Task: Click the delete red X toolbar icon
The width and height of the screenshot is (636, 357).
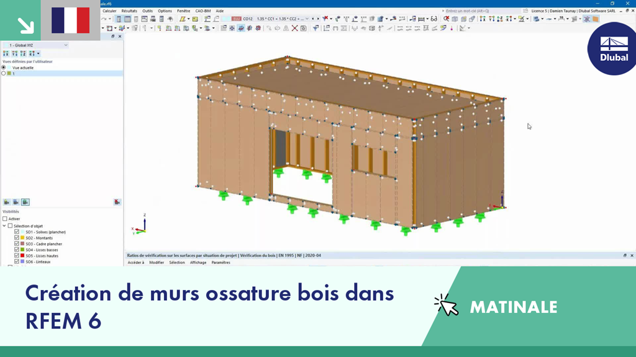Action: (x=295, y=28)
